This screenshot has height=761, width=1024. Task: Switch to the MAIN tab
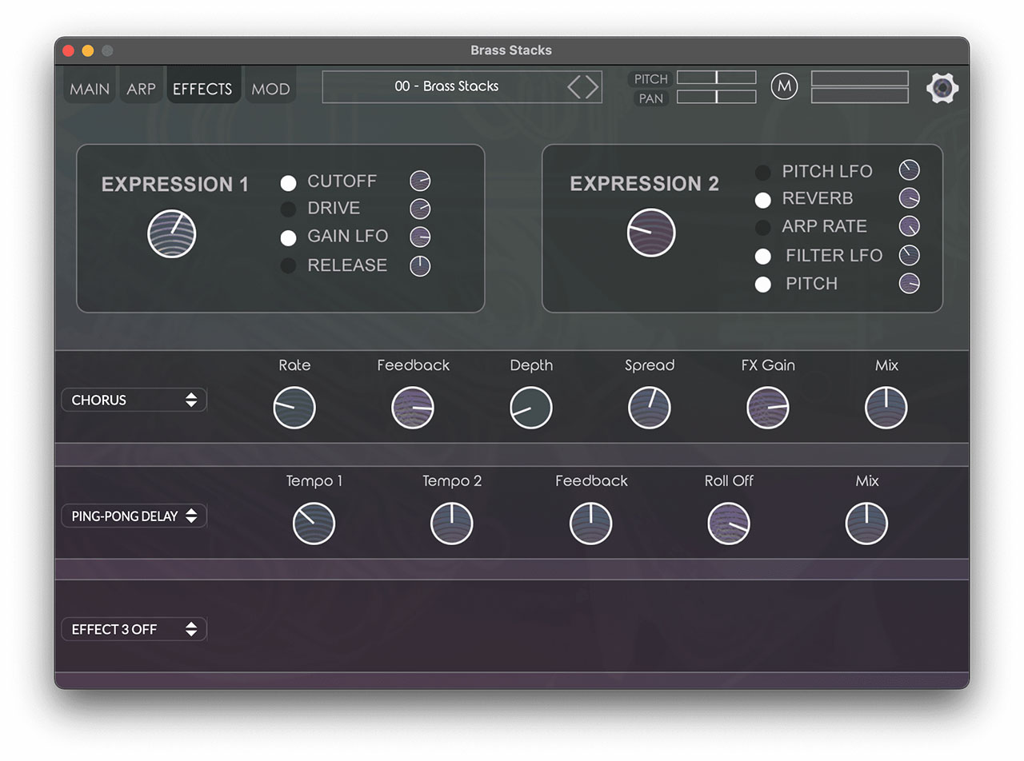click(x=90, y=89)
